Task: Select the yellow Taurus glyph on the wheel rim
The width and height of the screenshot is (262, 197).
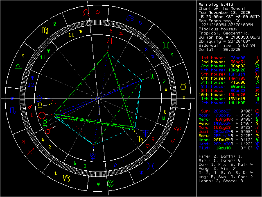Action: click(x=183, y=87)
